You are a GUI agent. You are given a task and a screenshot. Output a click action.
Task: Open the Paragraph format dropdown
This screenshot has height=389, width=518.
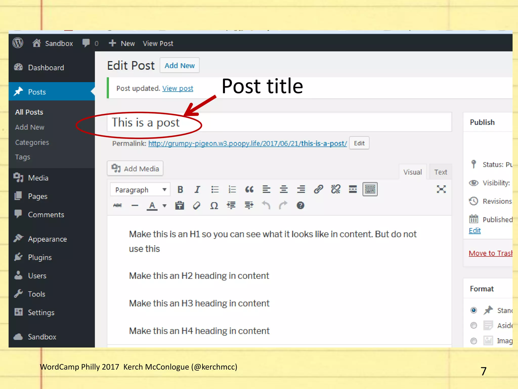pyautogui.click(x=140, y=190)
